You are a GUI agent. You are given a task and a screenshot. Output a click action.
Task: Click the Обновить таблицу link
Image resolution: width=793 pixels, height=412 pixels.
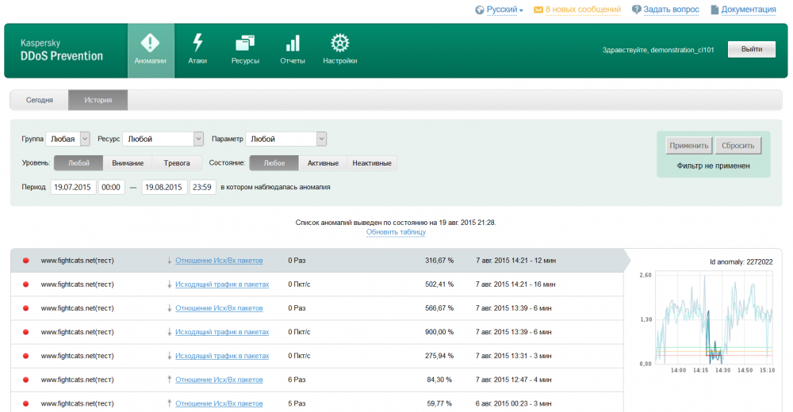396,232
